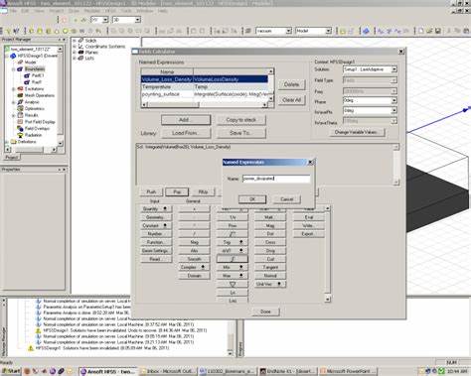Open the Phase dropdown in Context

(x=394, y=100)
